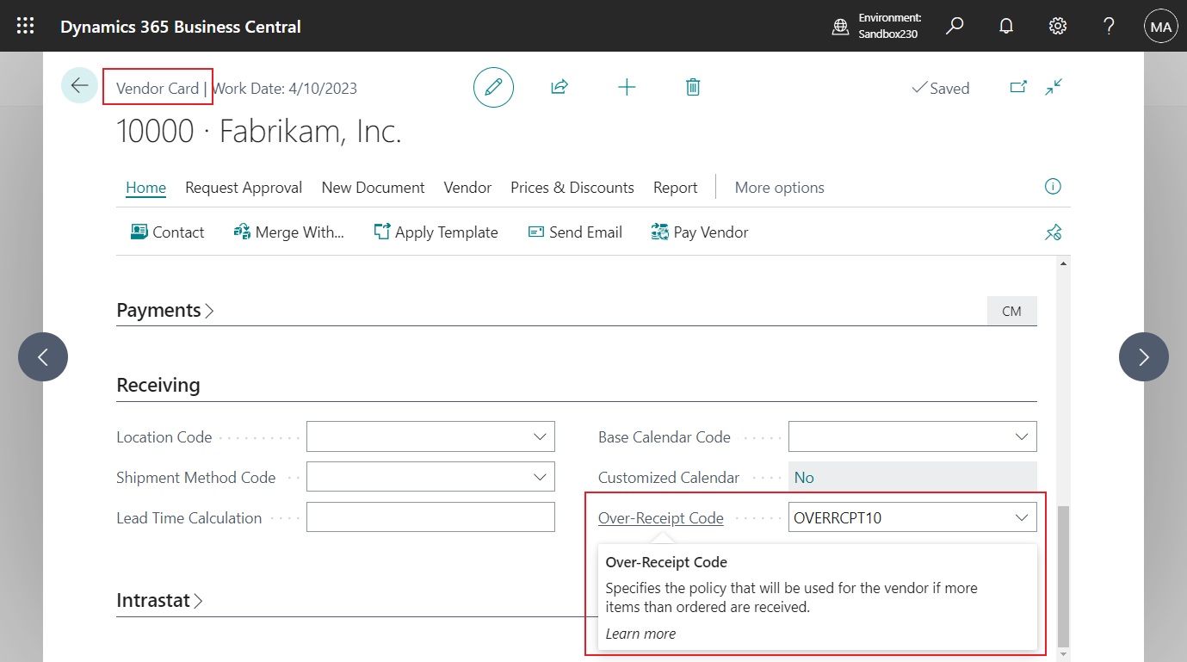The height and width of the screenshot is (662, 1187).
Task: Click the pin action bar icon
Action: click(1053, 232)
